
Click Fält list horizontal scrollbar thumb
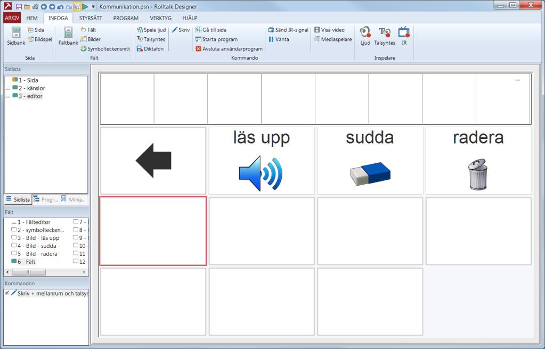[29, 272]
